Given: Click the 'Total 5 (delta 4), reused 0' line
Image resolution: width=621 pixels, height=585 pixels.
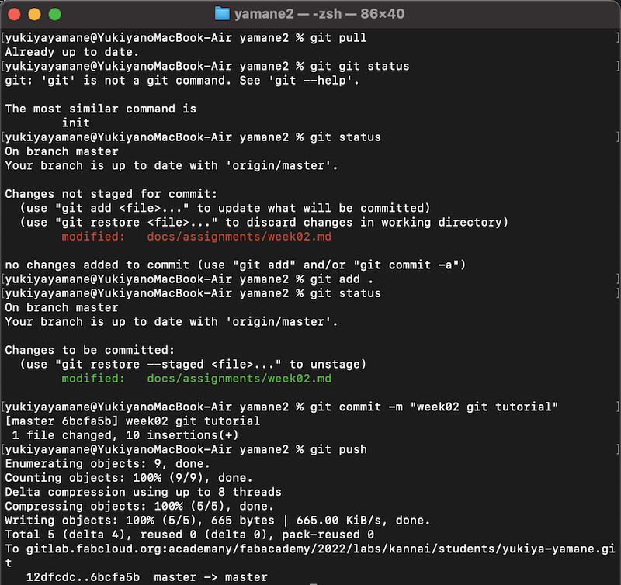Looking at the screenshot, I should (x=189, y=535).
